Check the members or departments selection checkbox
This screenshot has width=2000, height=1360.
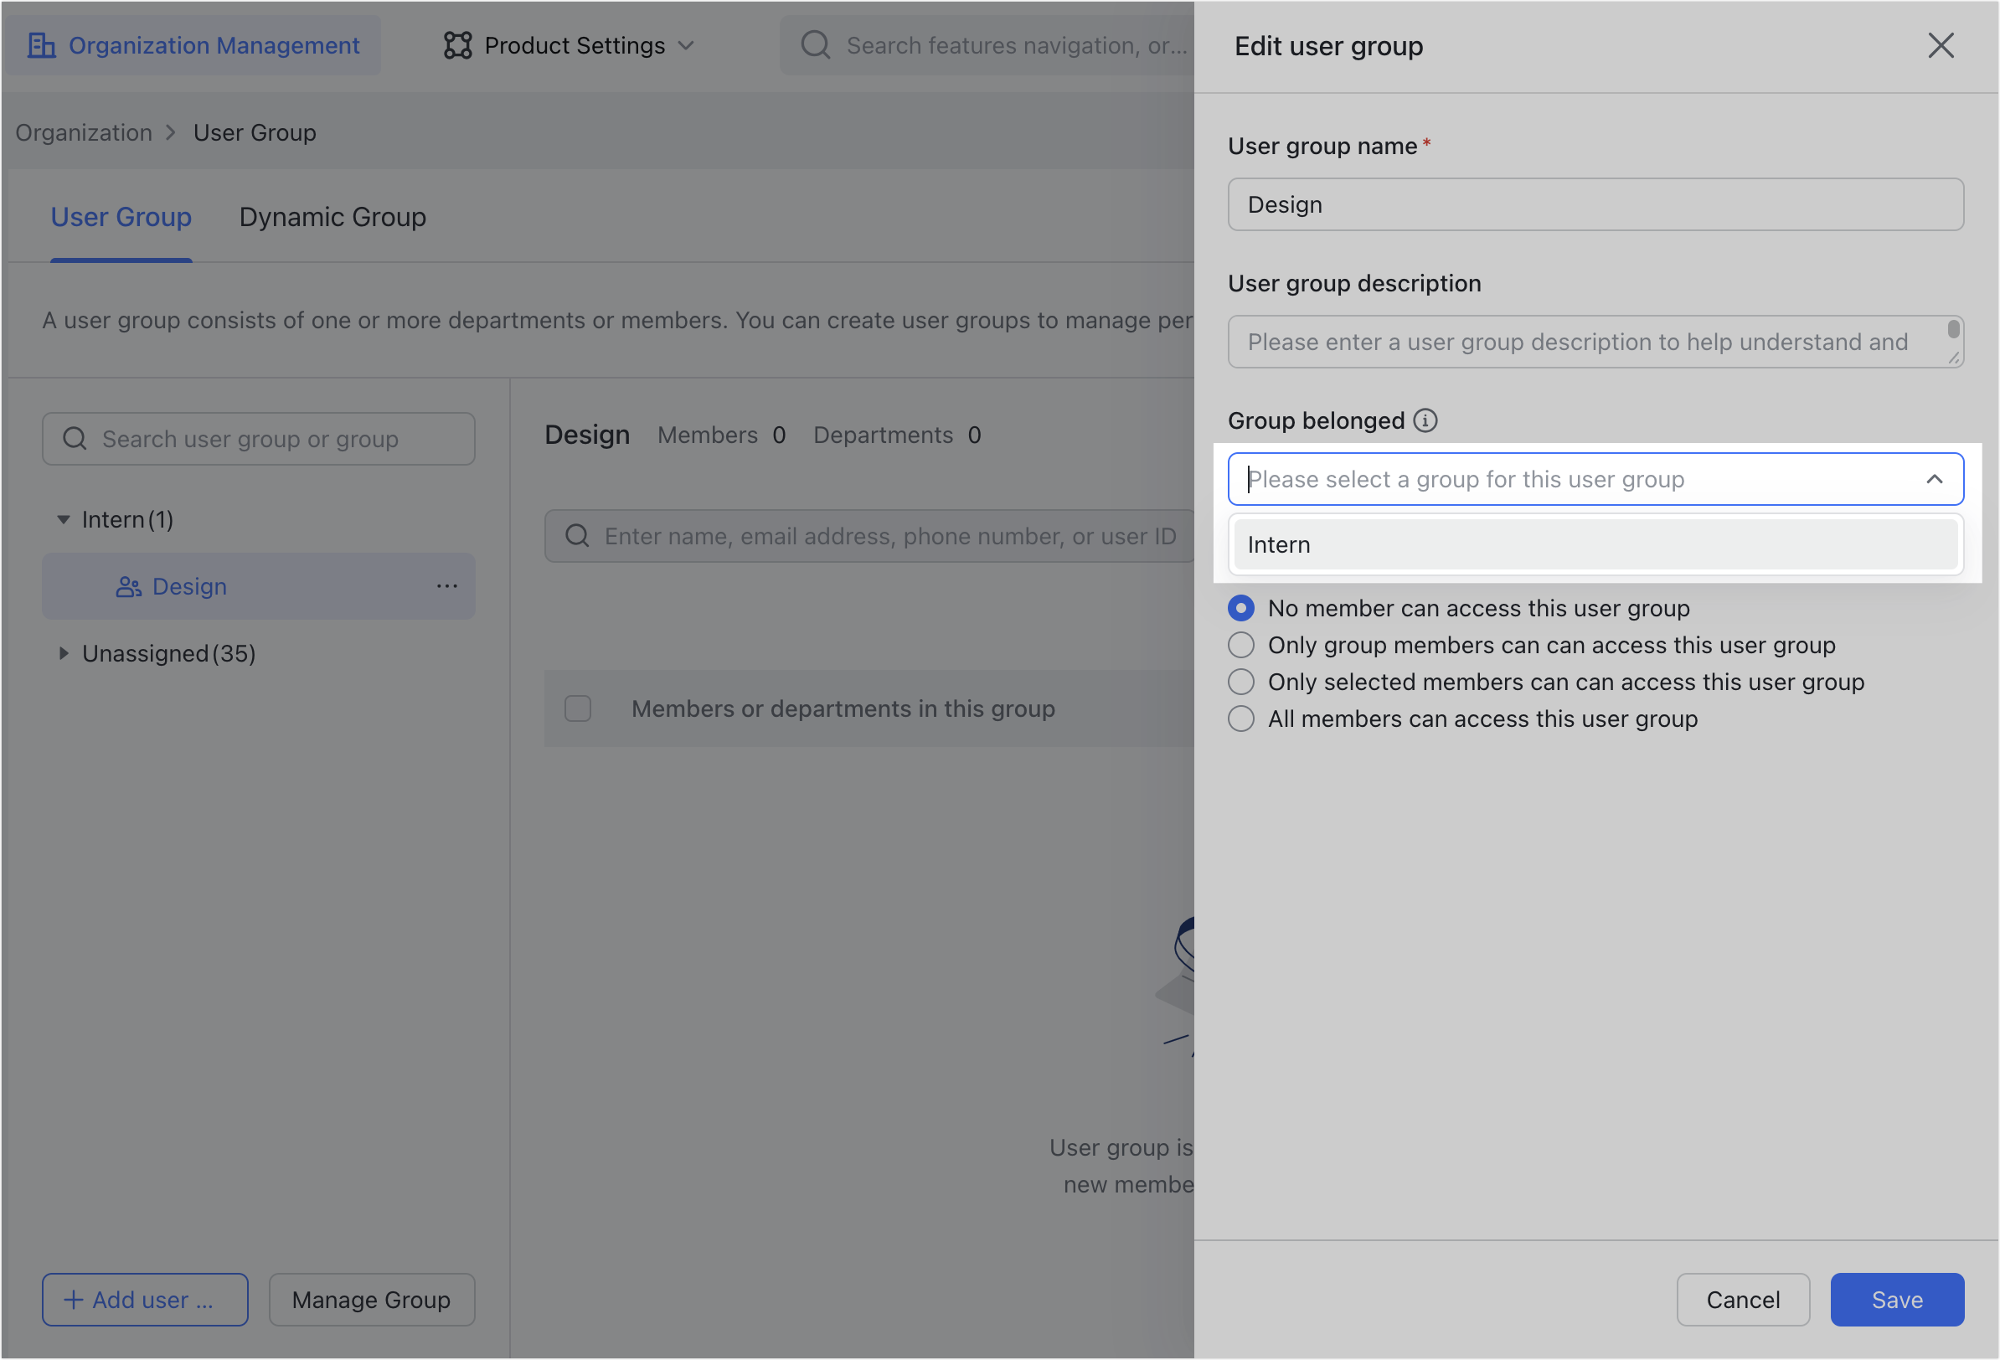(577, 708)
